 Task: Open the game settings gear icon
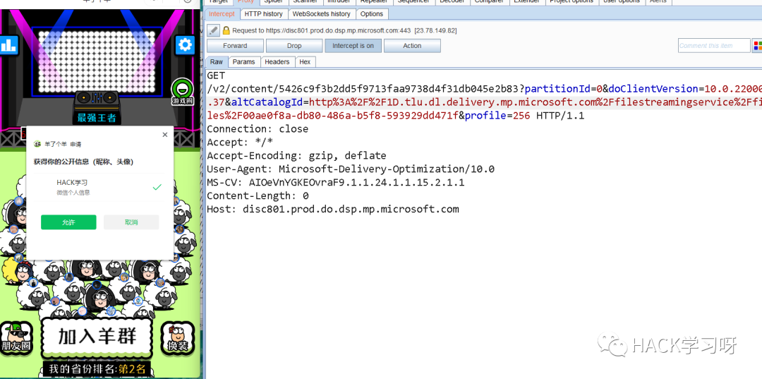185,45
